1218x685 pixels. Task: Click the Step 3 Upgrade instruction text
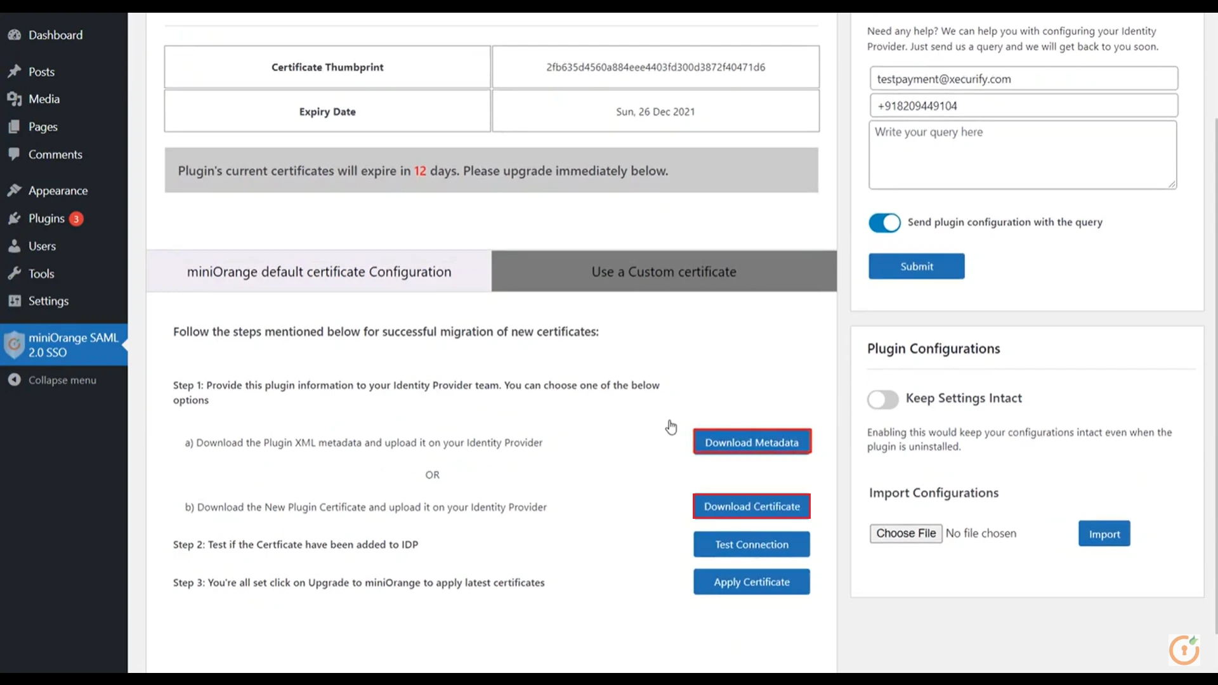tap(359, 582)
